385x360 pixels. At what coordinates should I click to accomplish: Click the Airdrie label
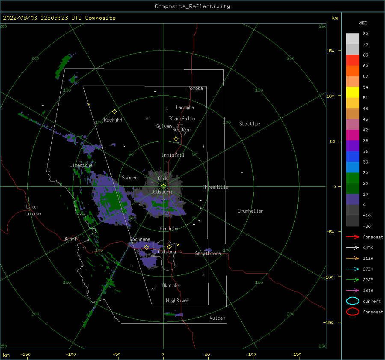[x=169, y=229]
